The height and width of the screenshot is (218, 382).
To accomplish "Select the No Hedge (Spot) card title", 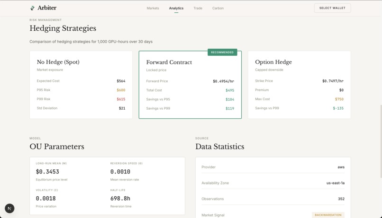I will pos(58,62).
